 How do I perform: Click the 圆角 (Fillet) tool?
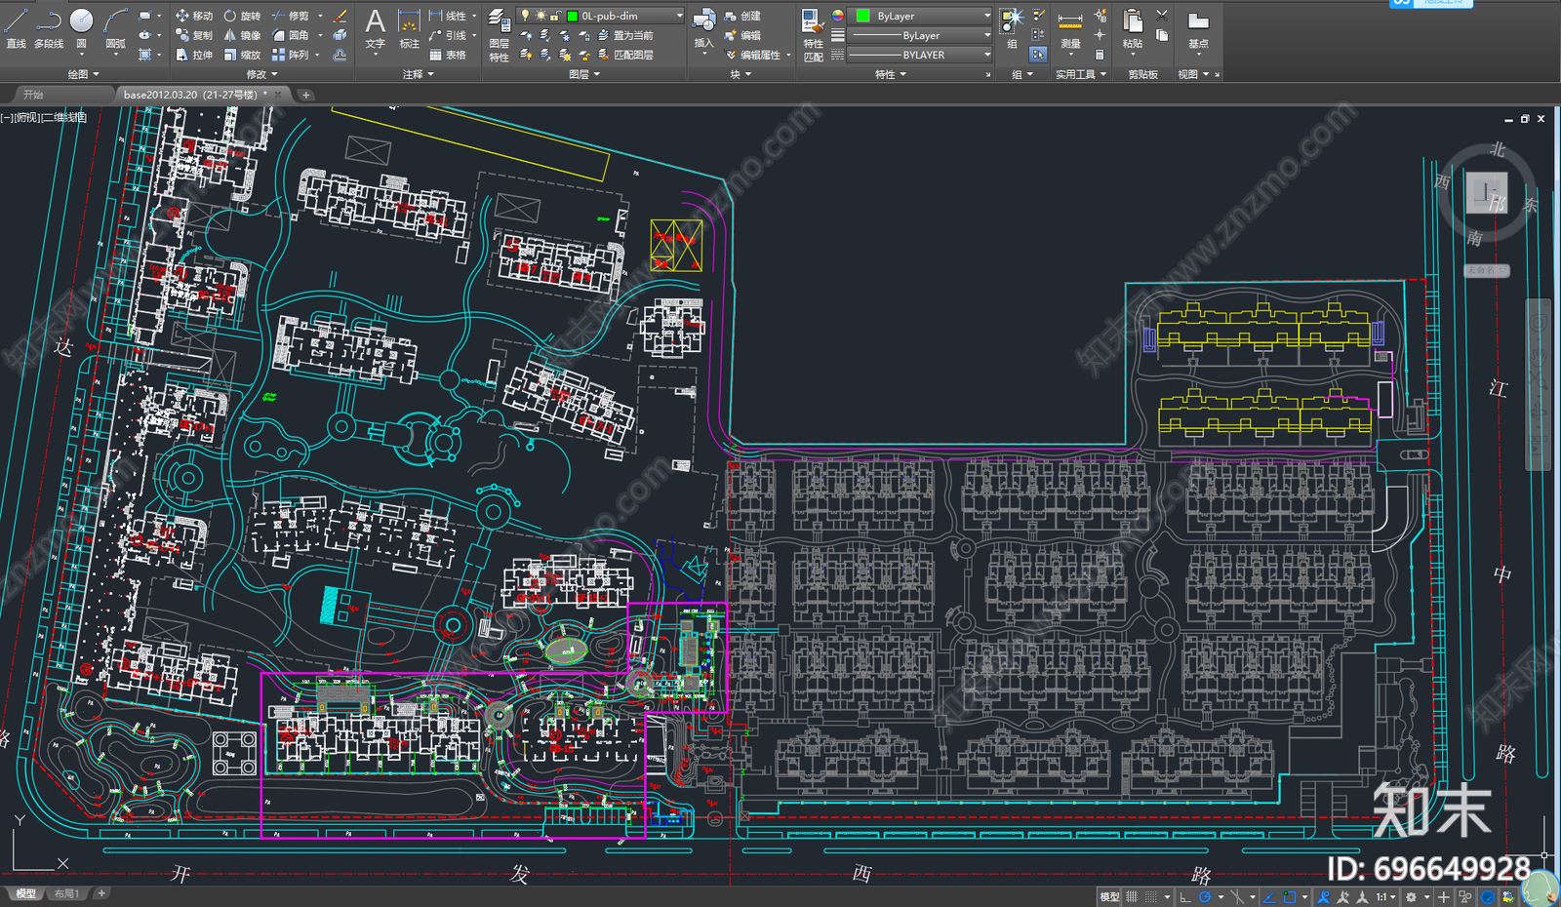[x=290, y=35]
